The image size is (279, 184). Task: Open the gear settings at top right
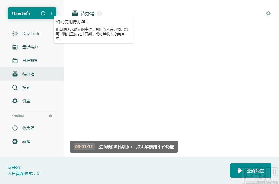click(268, 13)
